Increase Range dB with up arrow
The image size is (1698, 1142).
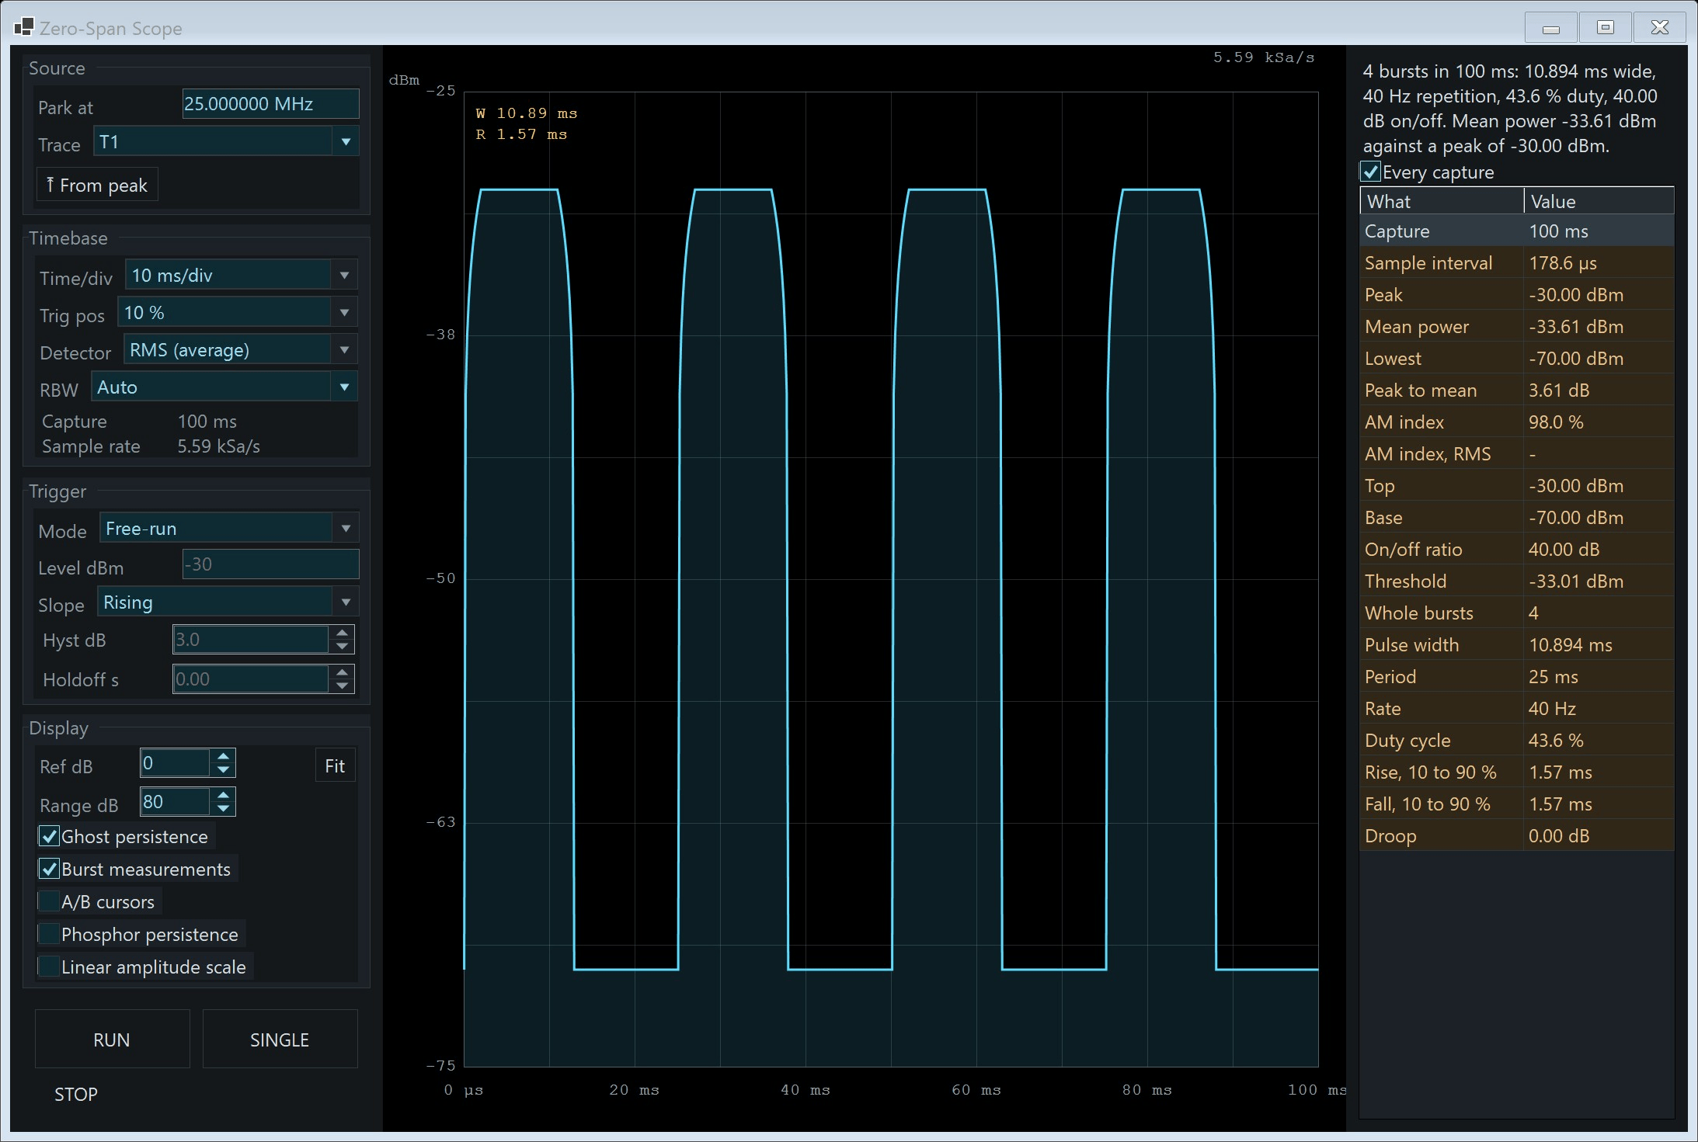[223, 795]
